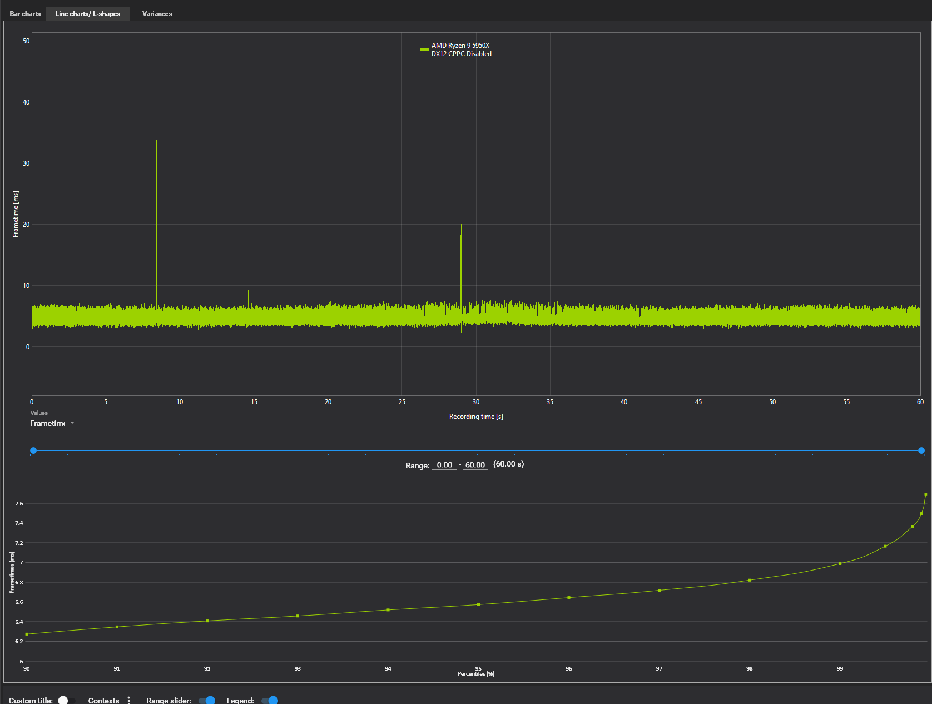The image size is (932, 704).
Task: Click the 99 percentile data point
Action: pyautogui.click(x=840, y=564)
